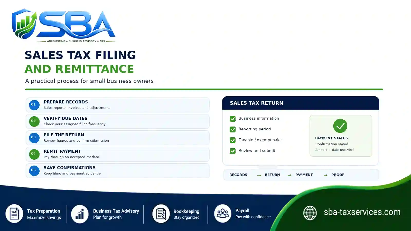Click the globe website icon
Image resolution: width=411 pixels, height=231 pixels.
(310, 213)
